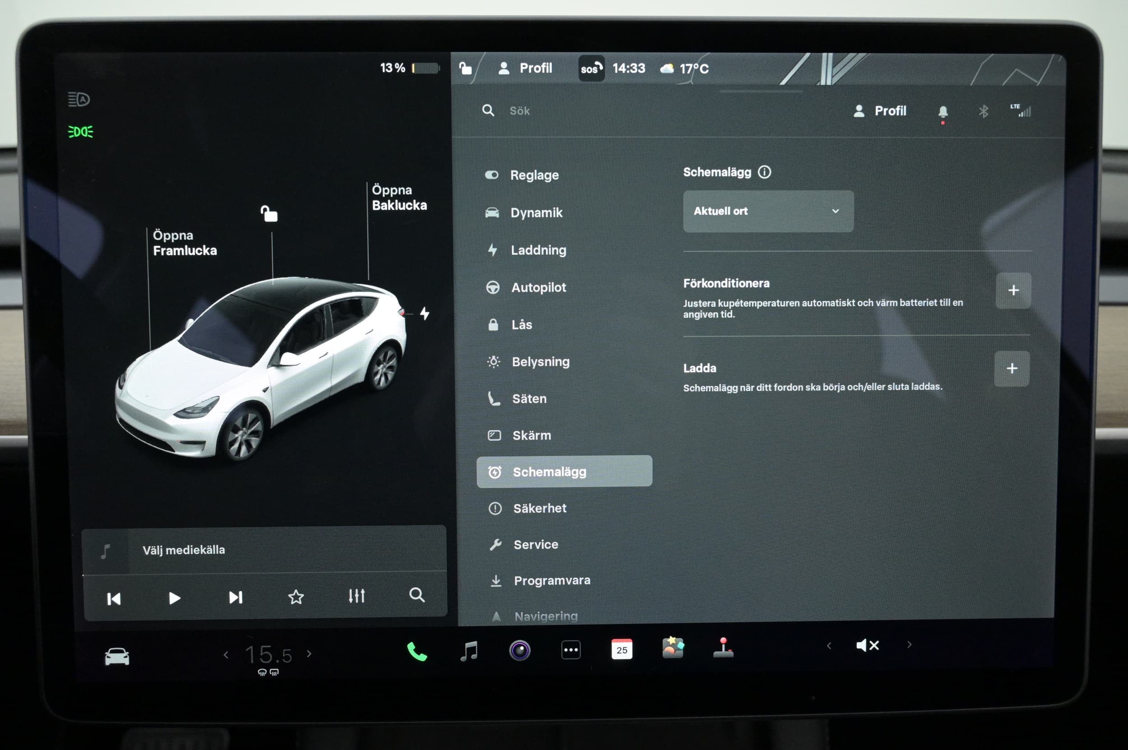Tap the auto high beam headlight icon

tap(79, 99)
